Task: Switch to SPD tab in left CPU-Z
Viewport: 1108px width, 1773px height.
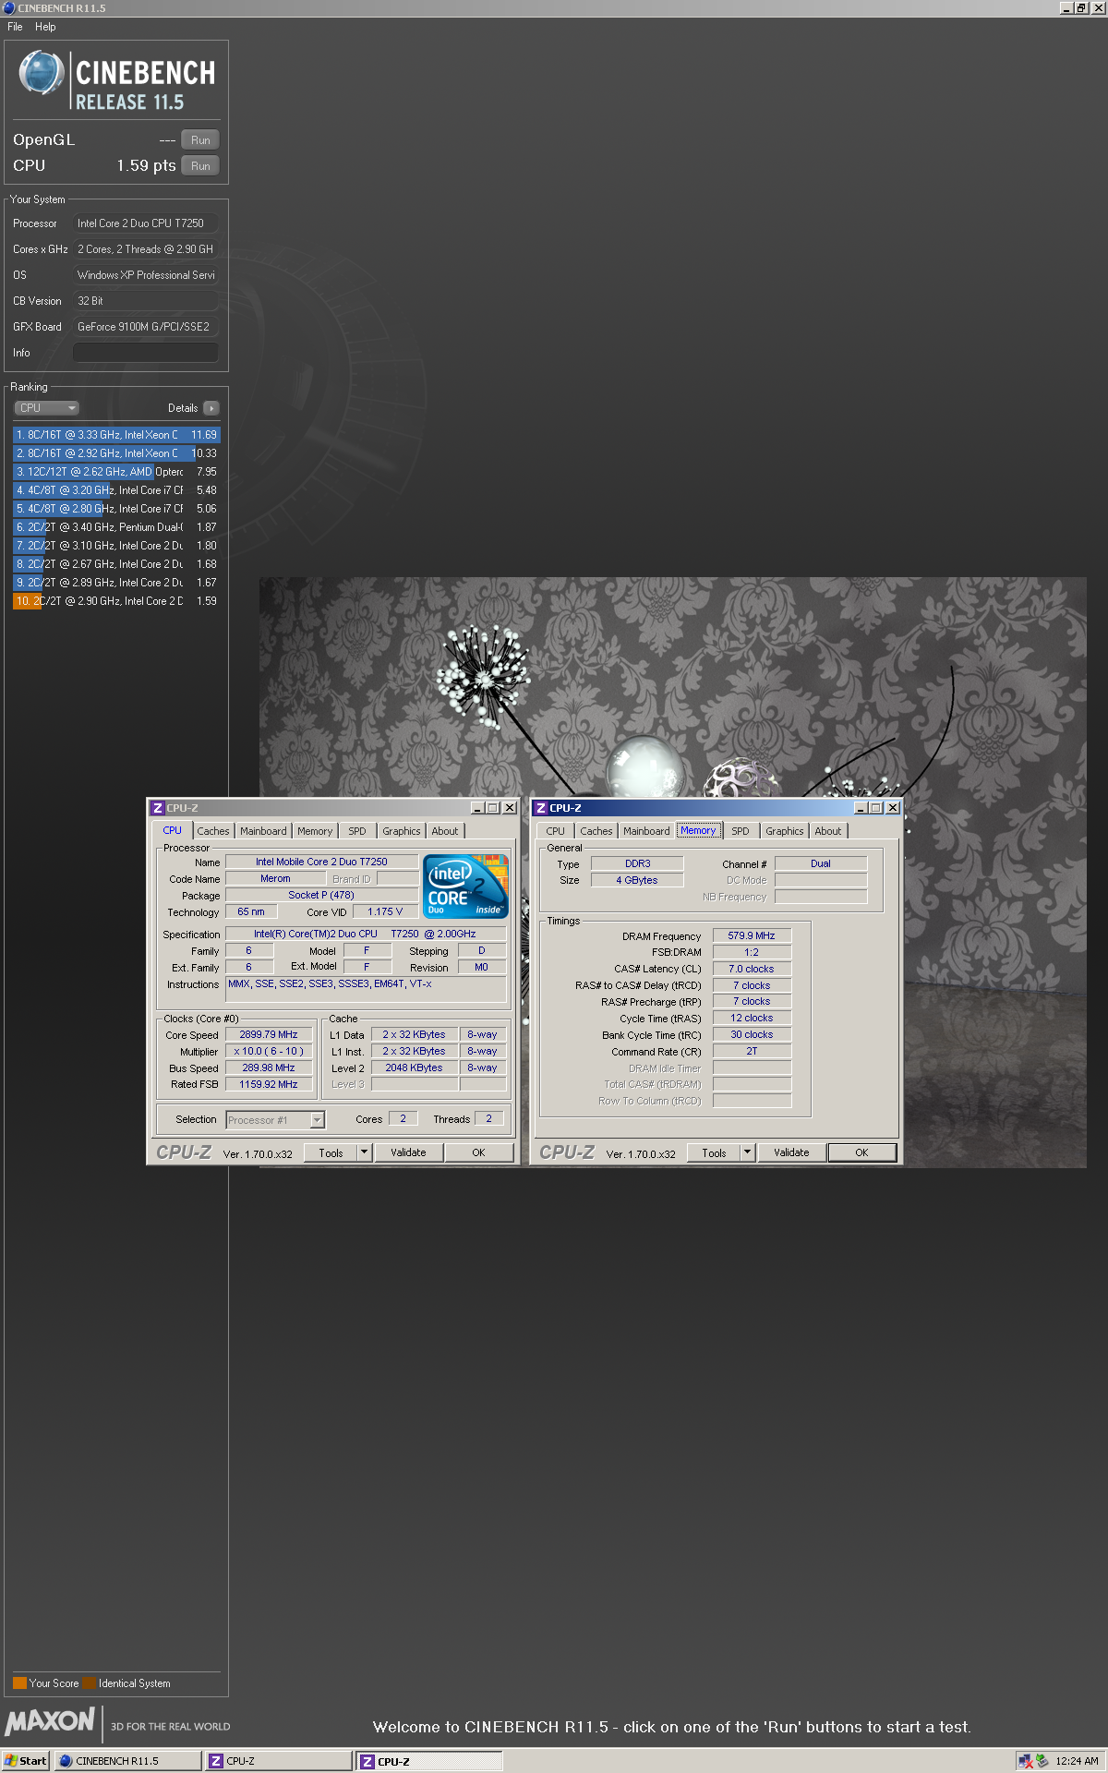Action: click(357, 831)
